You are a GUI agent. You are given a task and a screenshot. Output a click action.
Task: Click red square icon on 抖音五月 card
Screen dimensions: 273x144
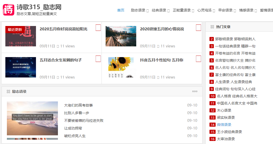pos(198,59)
